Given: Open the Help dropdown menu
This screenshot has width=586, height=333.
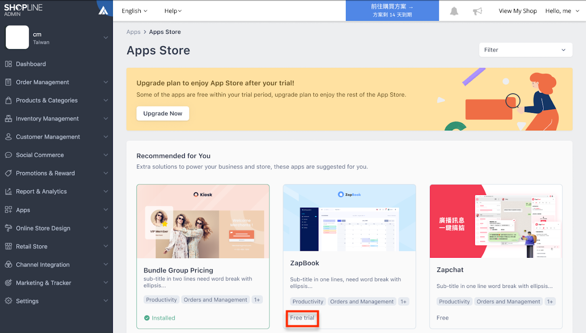Looking at the screenshot, I should pyautogui.click(x=173, y=11).
